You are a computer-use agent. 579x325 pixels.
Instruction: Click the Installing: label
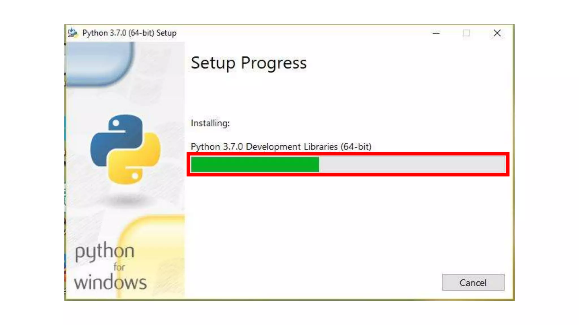210,123
